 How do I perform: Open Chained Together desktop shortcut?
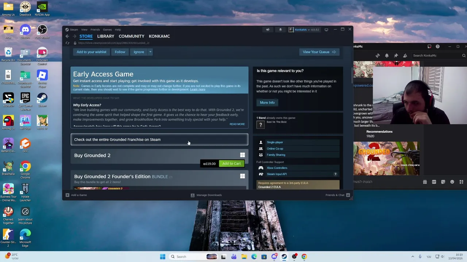pyautogui.click(x=8, y=215)
